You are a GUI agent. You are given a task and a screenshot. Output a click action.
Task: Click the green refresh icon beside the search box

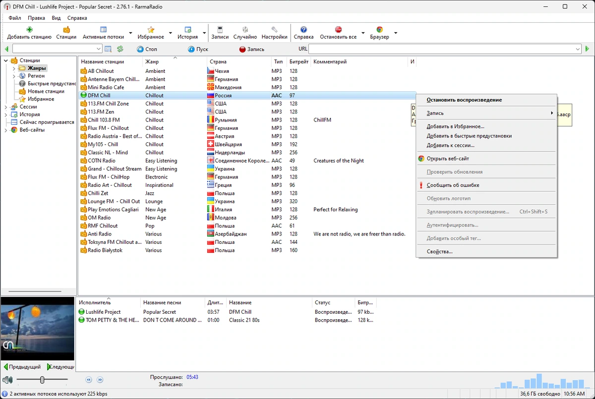point(120,49)
